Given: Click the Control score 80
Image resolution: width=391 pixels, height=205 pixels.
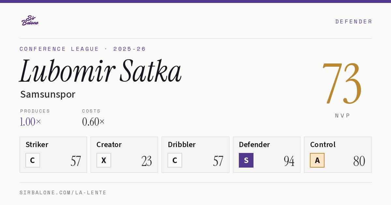Looking at the screenshot, I should click(359, 161).
